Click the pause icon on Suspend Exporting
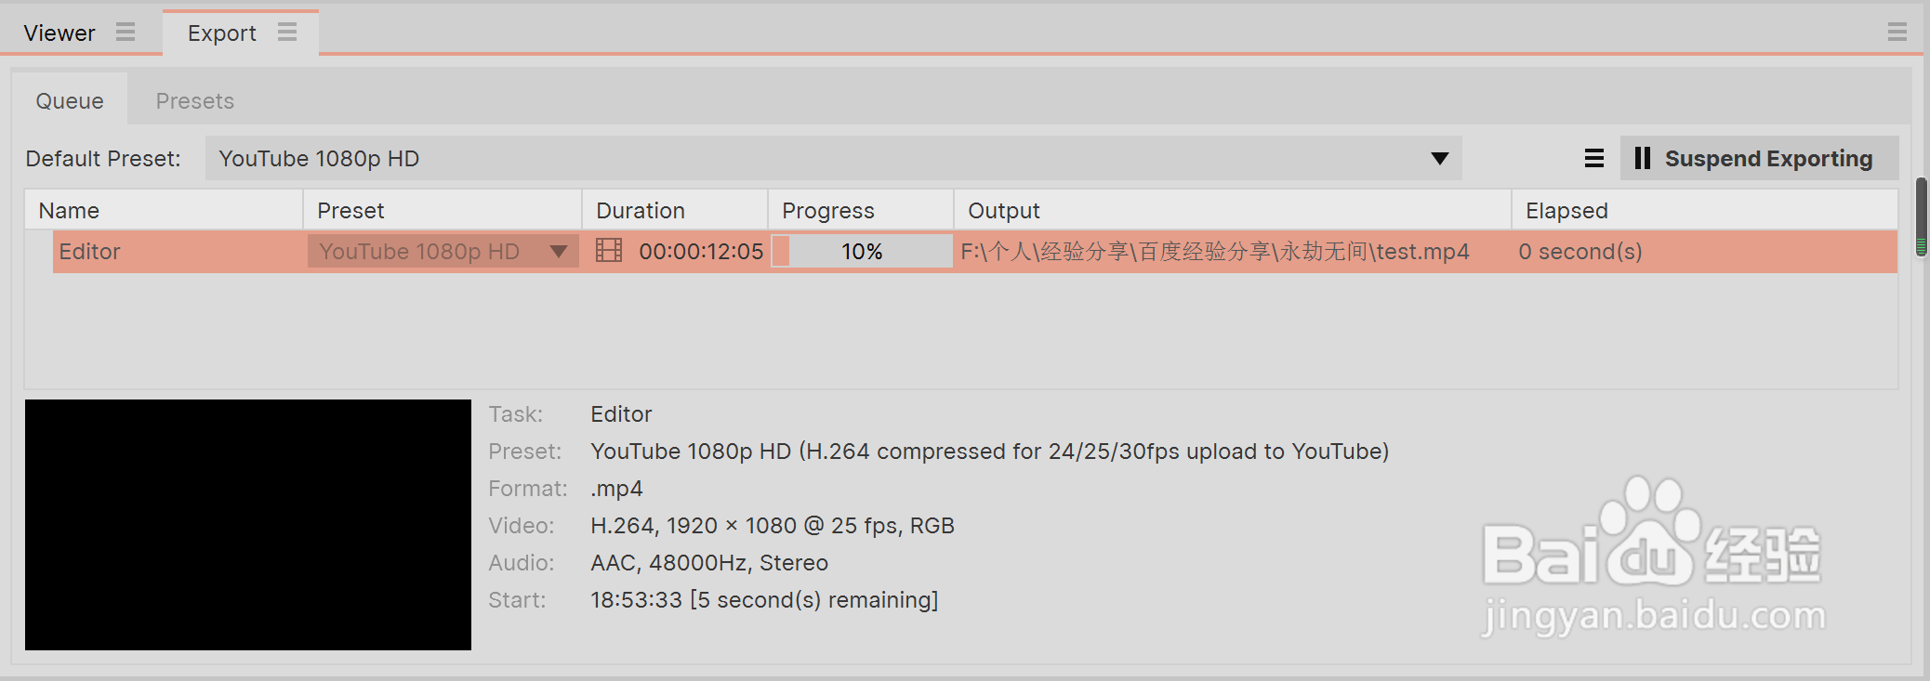The image size is (1930, 681). (1643, 159)
